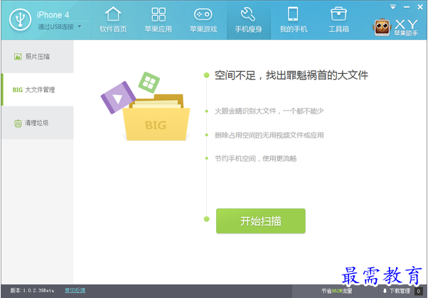This screenshot has height=298, width=428.
Task: Click the text 删除占用空间的无用视频文件或应用
Action: coord(269,135)
